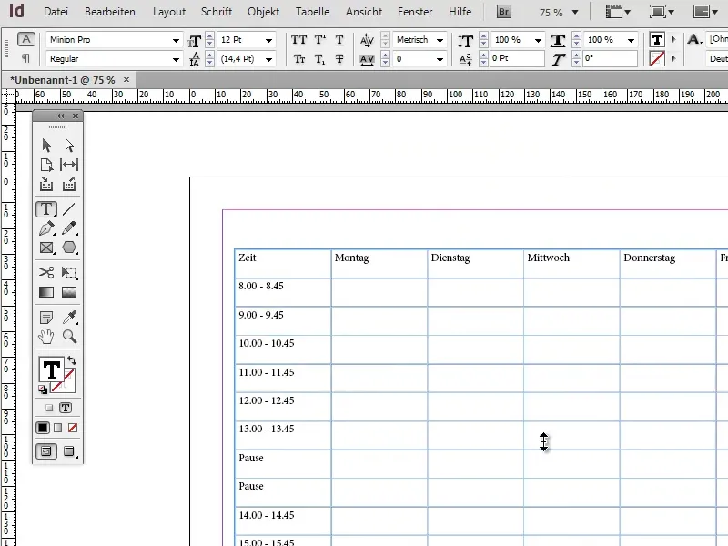This screenshot has height=546, width=728.
Task: Open the Hilfe menu
Action: point(460,12)
